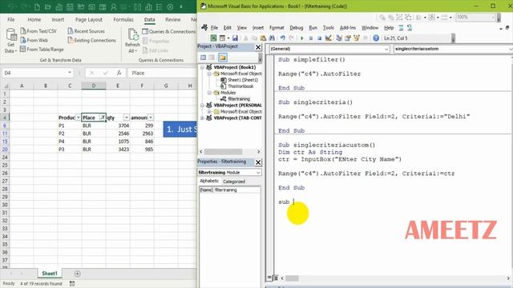Click the Find binoculars icon in VBA toolbar

(272, 38)
